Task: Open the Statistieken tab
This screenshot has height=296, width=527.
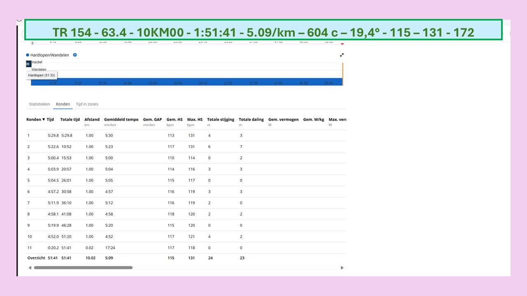Action: [40, 104]
